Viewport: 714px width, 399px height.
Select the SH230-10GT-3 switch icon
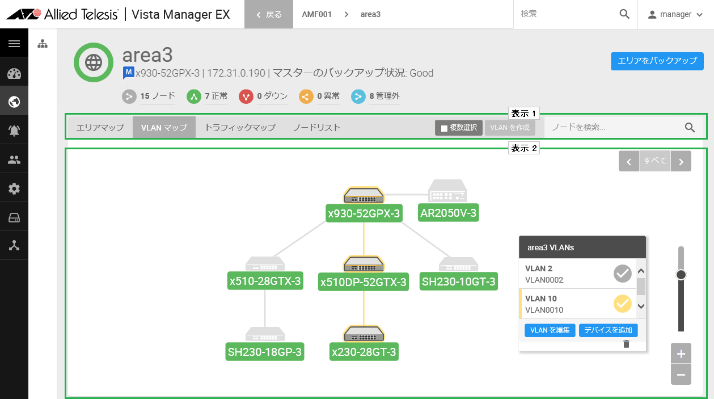[458, 264]
